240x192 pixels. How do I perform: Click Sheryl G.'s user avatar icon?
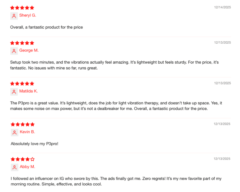14,16
